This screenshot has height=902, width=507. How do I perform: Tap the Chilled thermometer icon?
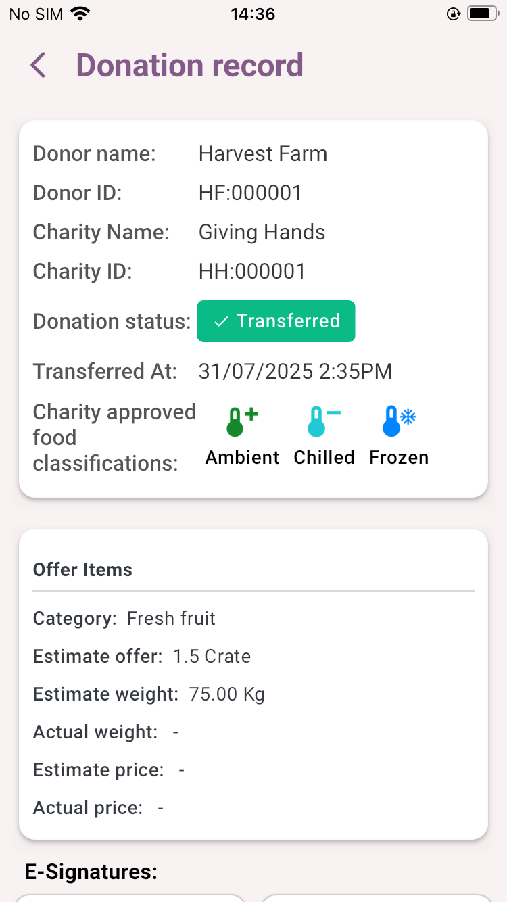pos(323,422)
